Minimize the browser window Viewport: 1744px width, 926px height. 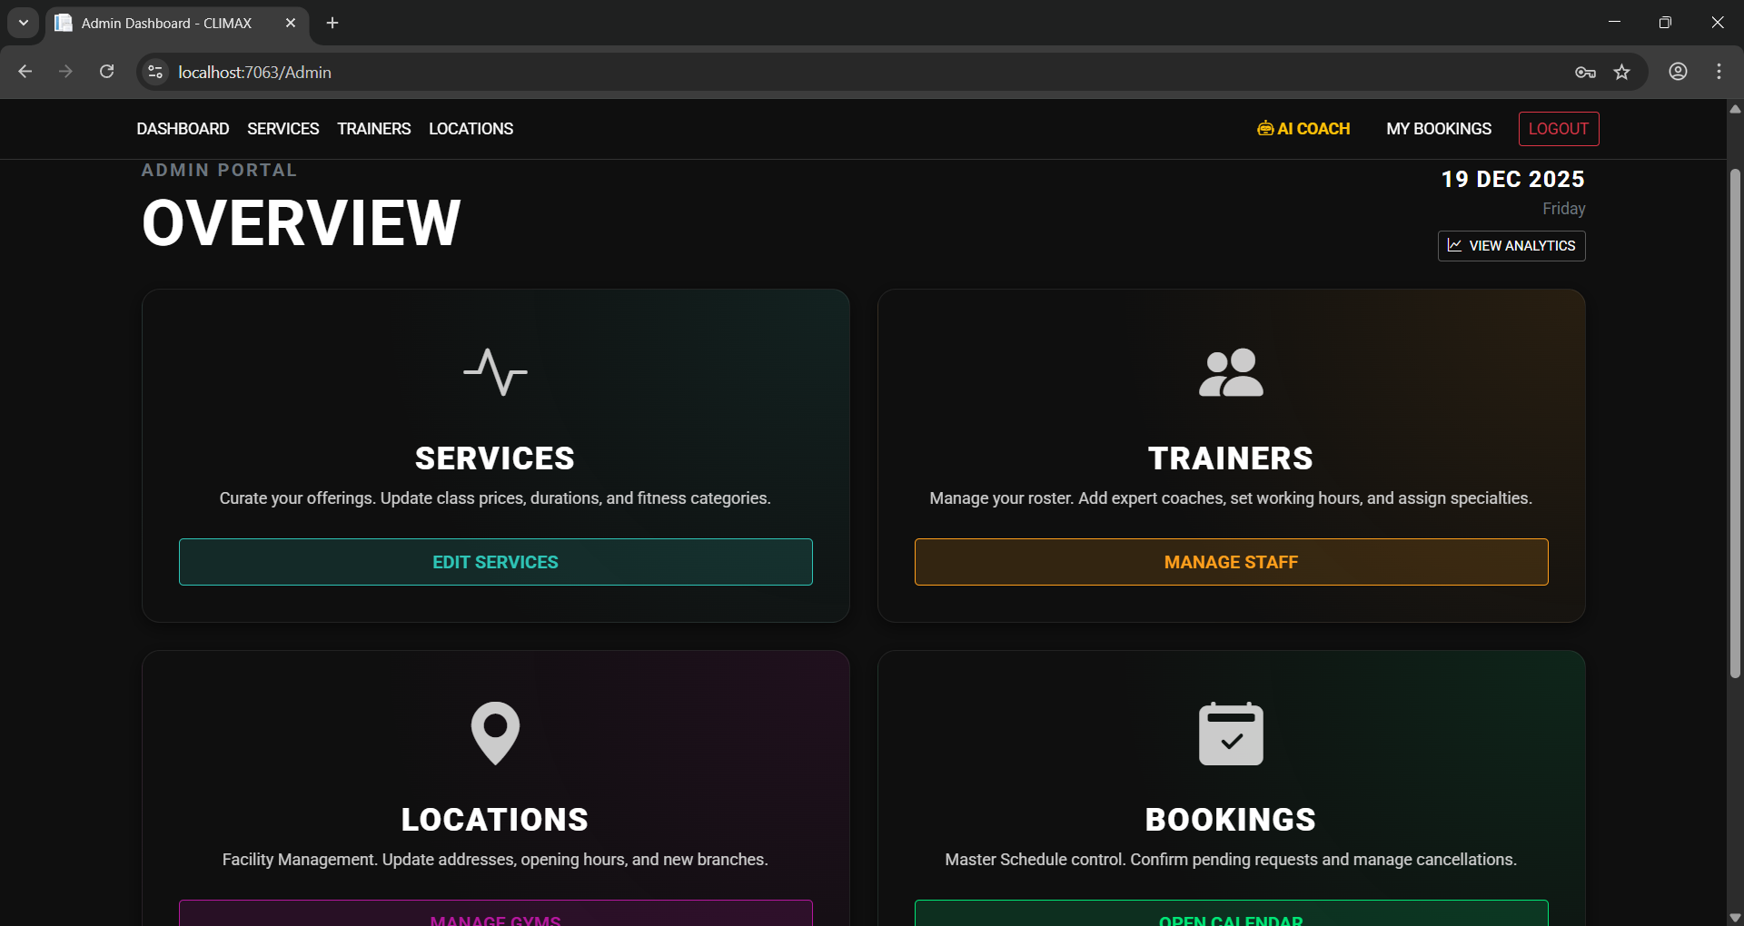pos(1614,23)
